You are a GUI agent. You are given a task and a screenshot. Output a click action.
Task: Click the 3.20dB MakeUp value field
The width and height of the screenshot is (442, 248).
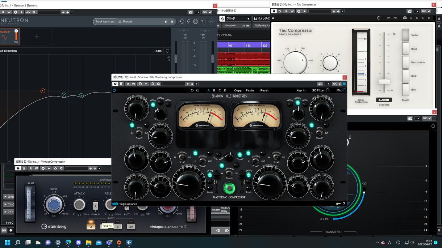[x=384, y=100]
